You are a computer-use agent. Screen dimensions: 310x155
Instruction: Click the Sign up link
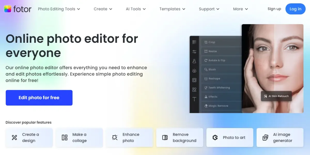coord(274,9)
